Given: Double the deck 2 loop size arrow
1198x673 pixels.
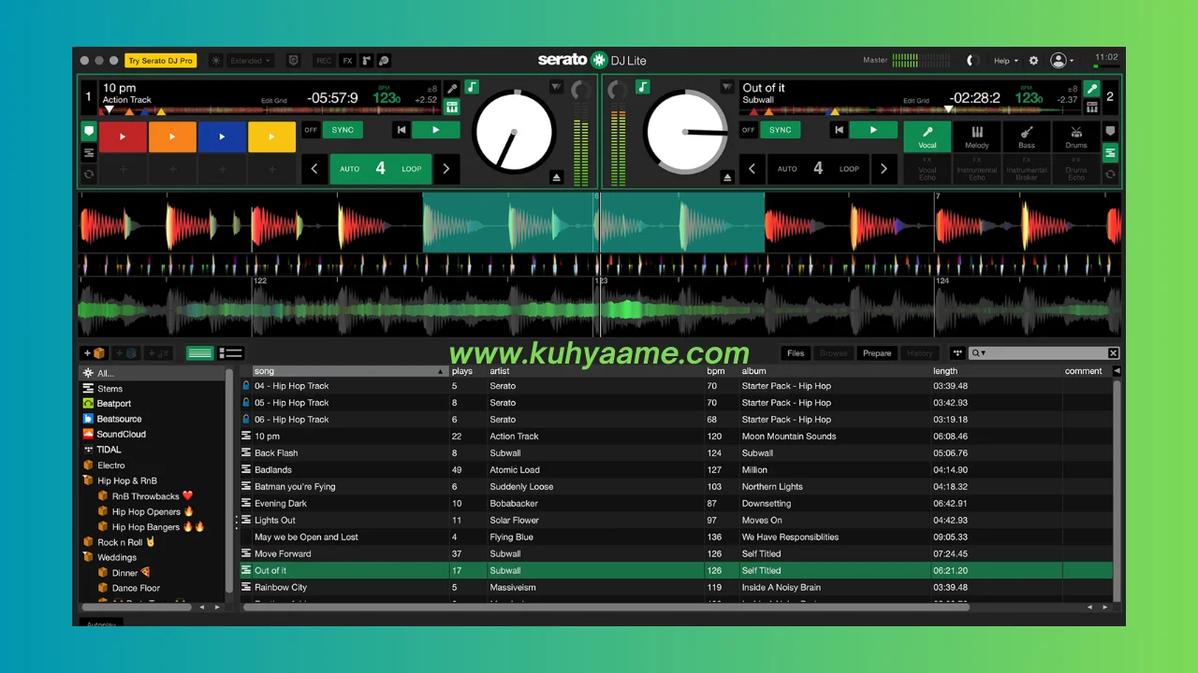Looking at the screenshot, I should pos(883,169).
